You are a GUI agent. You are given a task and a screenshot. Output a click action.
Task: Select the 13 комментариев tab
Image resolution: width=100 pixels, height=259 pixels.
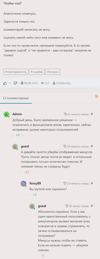16,98
